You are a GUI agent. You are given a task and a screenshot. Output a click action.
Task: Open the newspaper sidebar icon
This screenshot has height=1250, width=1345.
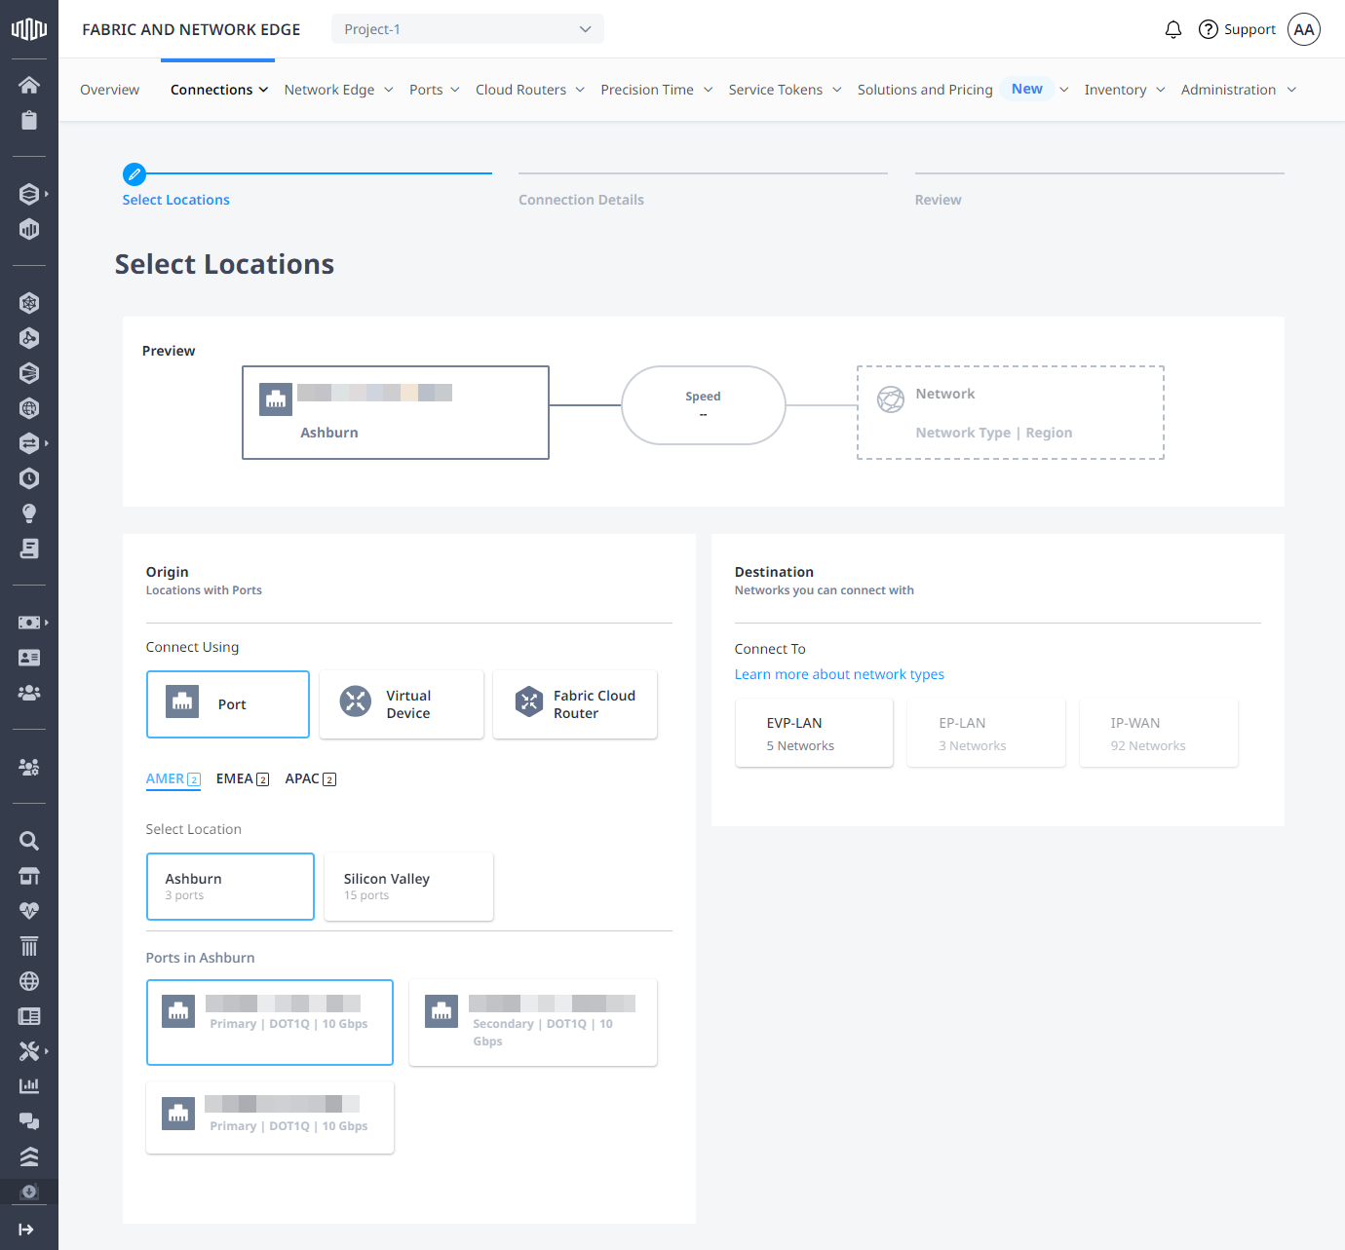(x=29, y=1016)
